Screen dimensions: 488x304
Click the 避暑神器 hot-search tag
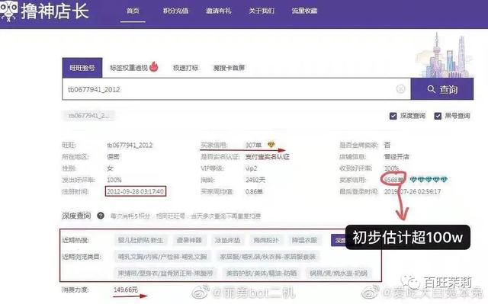click(x=189, y=240)
